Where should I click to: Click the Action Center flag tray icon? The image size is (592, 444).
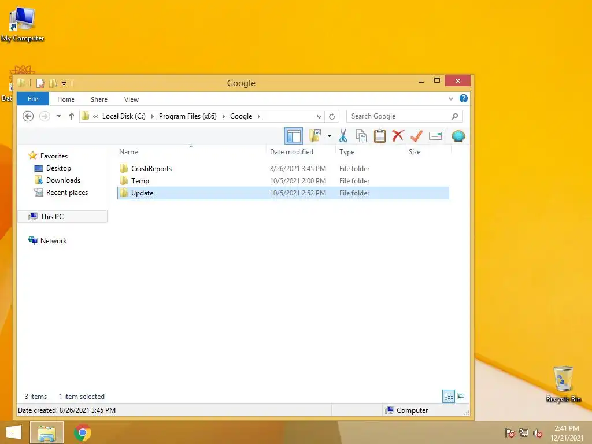coord(510,433)
